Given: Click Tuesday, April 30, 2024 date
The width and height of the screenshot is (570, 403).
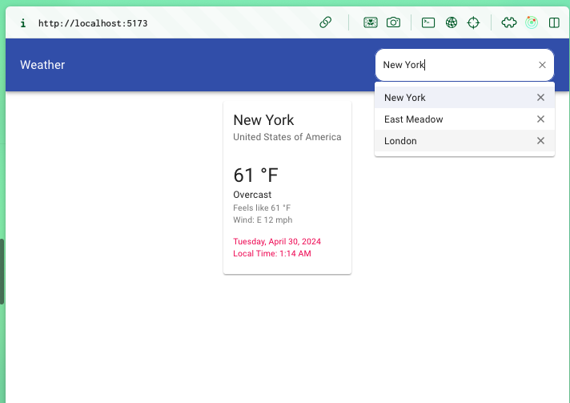Looking at the screenshot, I should click(277, 241).
